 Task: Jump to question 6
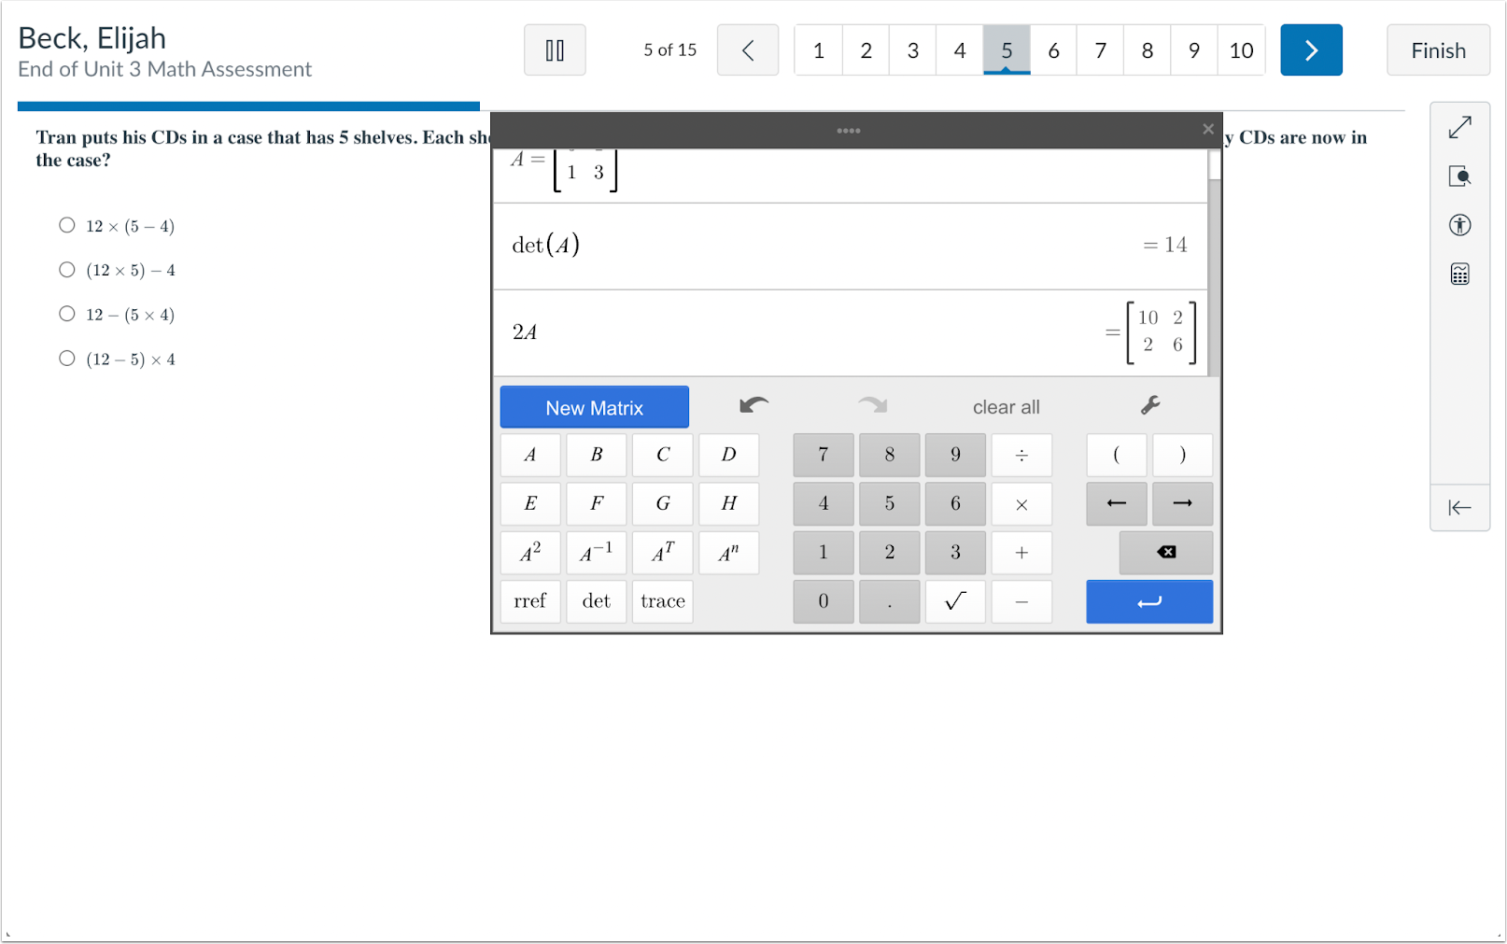1053,50
